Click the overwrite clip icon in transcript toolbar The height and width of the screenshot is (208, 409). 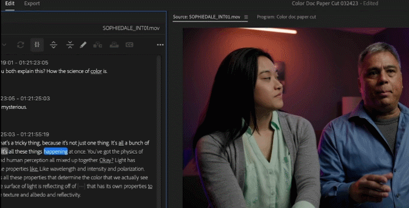coord(114,45)
